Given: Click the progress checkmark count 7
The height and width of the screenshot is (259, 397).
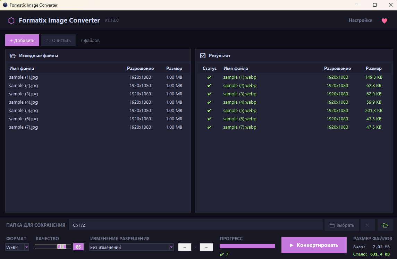Looking at the screenshot, I should point(224,254).
